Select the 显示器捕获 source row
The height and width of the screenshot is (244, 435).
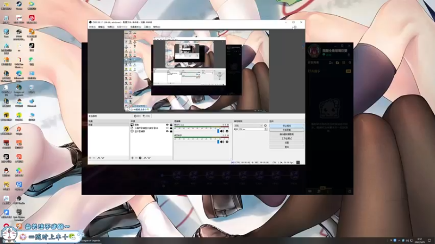click(x=151, y=132)
